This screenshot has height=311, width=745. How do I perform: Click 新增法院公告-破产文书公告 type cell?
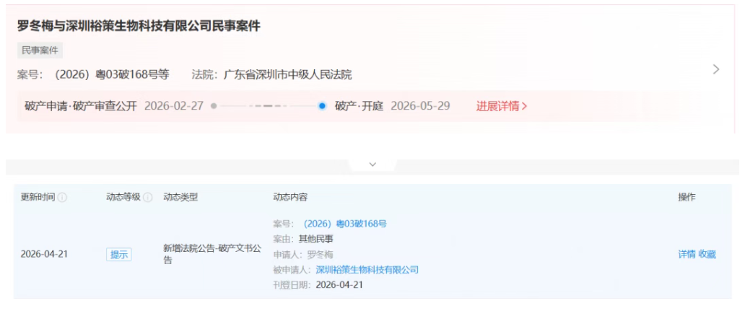coord(212,255)
